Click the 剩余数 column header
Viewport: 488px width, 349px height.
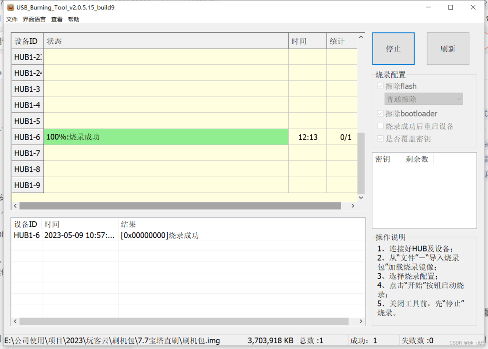coord(418,159)
